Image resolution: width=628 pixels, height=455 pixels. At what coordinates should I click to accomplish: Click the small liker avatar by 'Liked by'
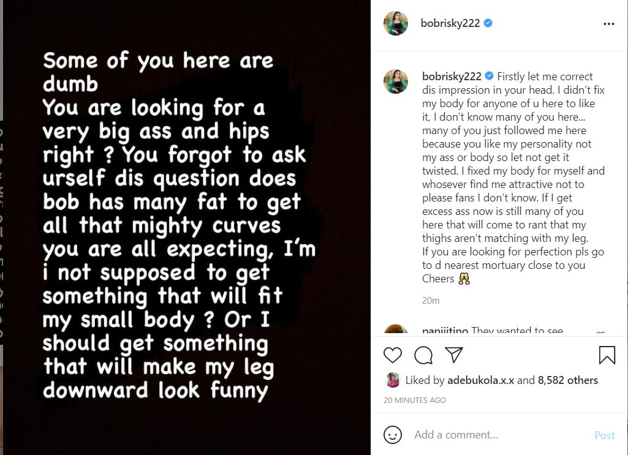392,380
